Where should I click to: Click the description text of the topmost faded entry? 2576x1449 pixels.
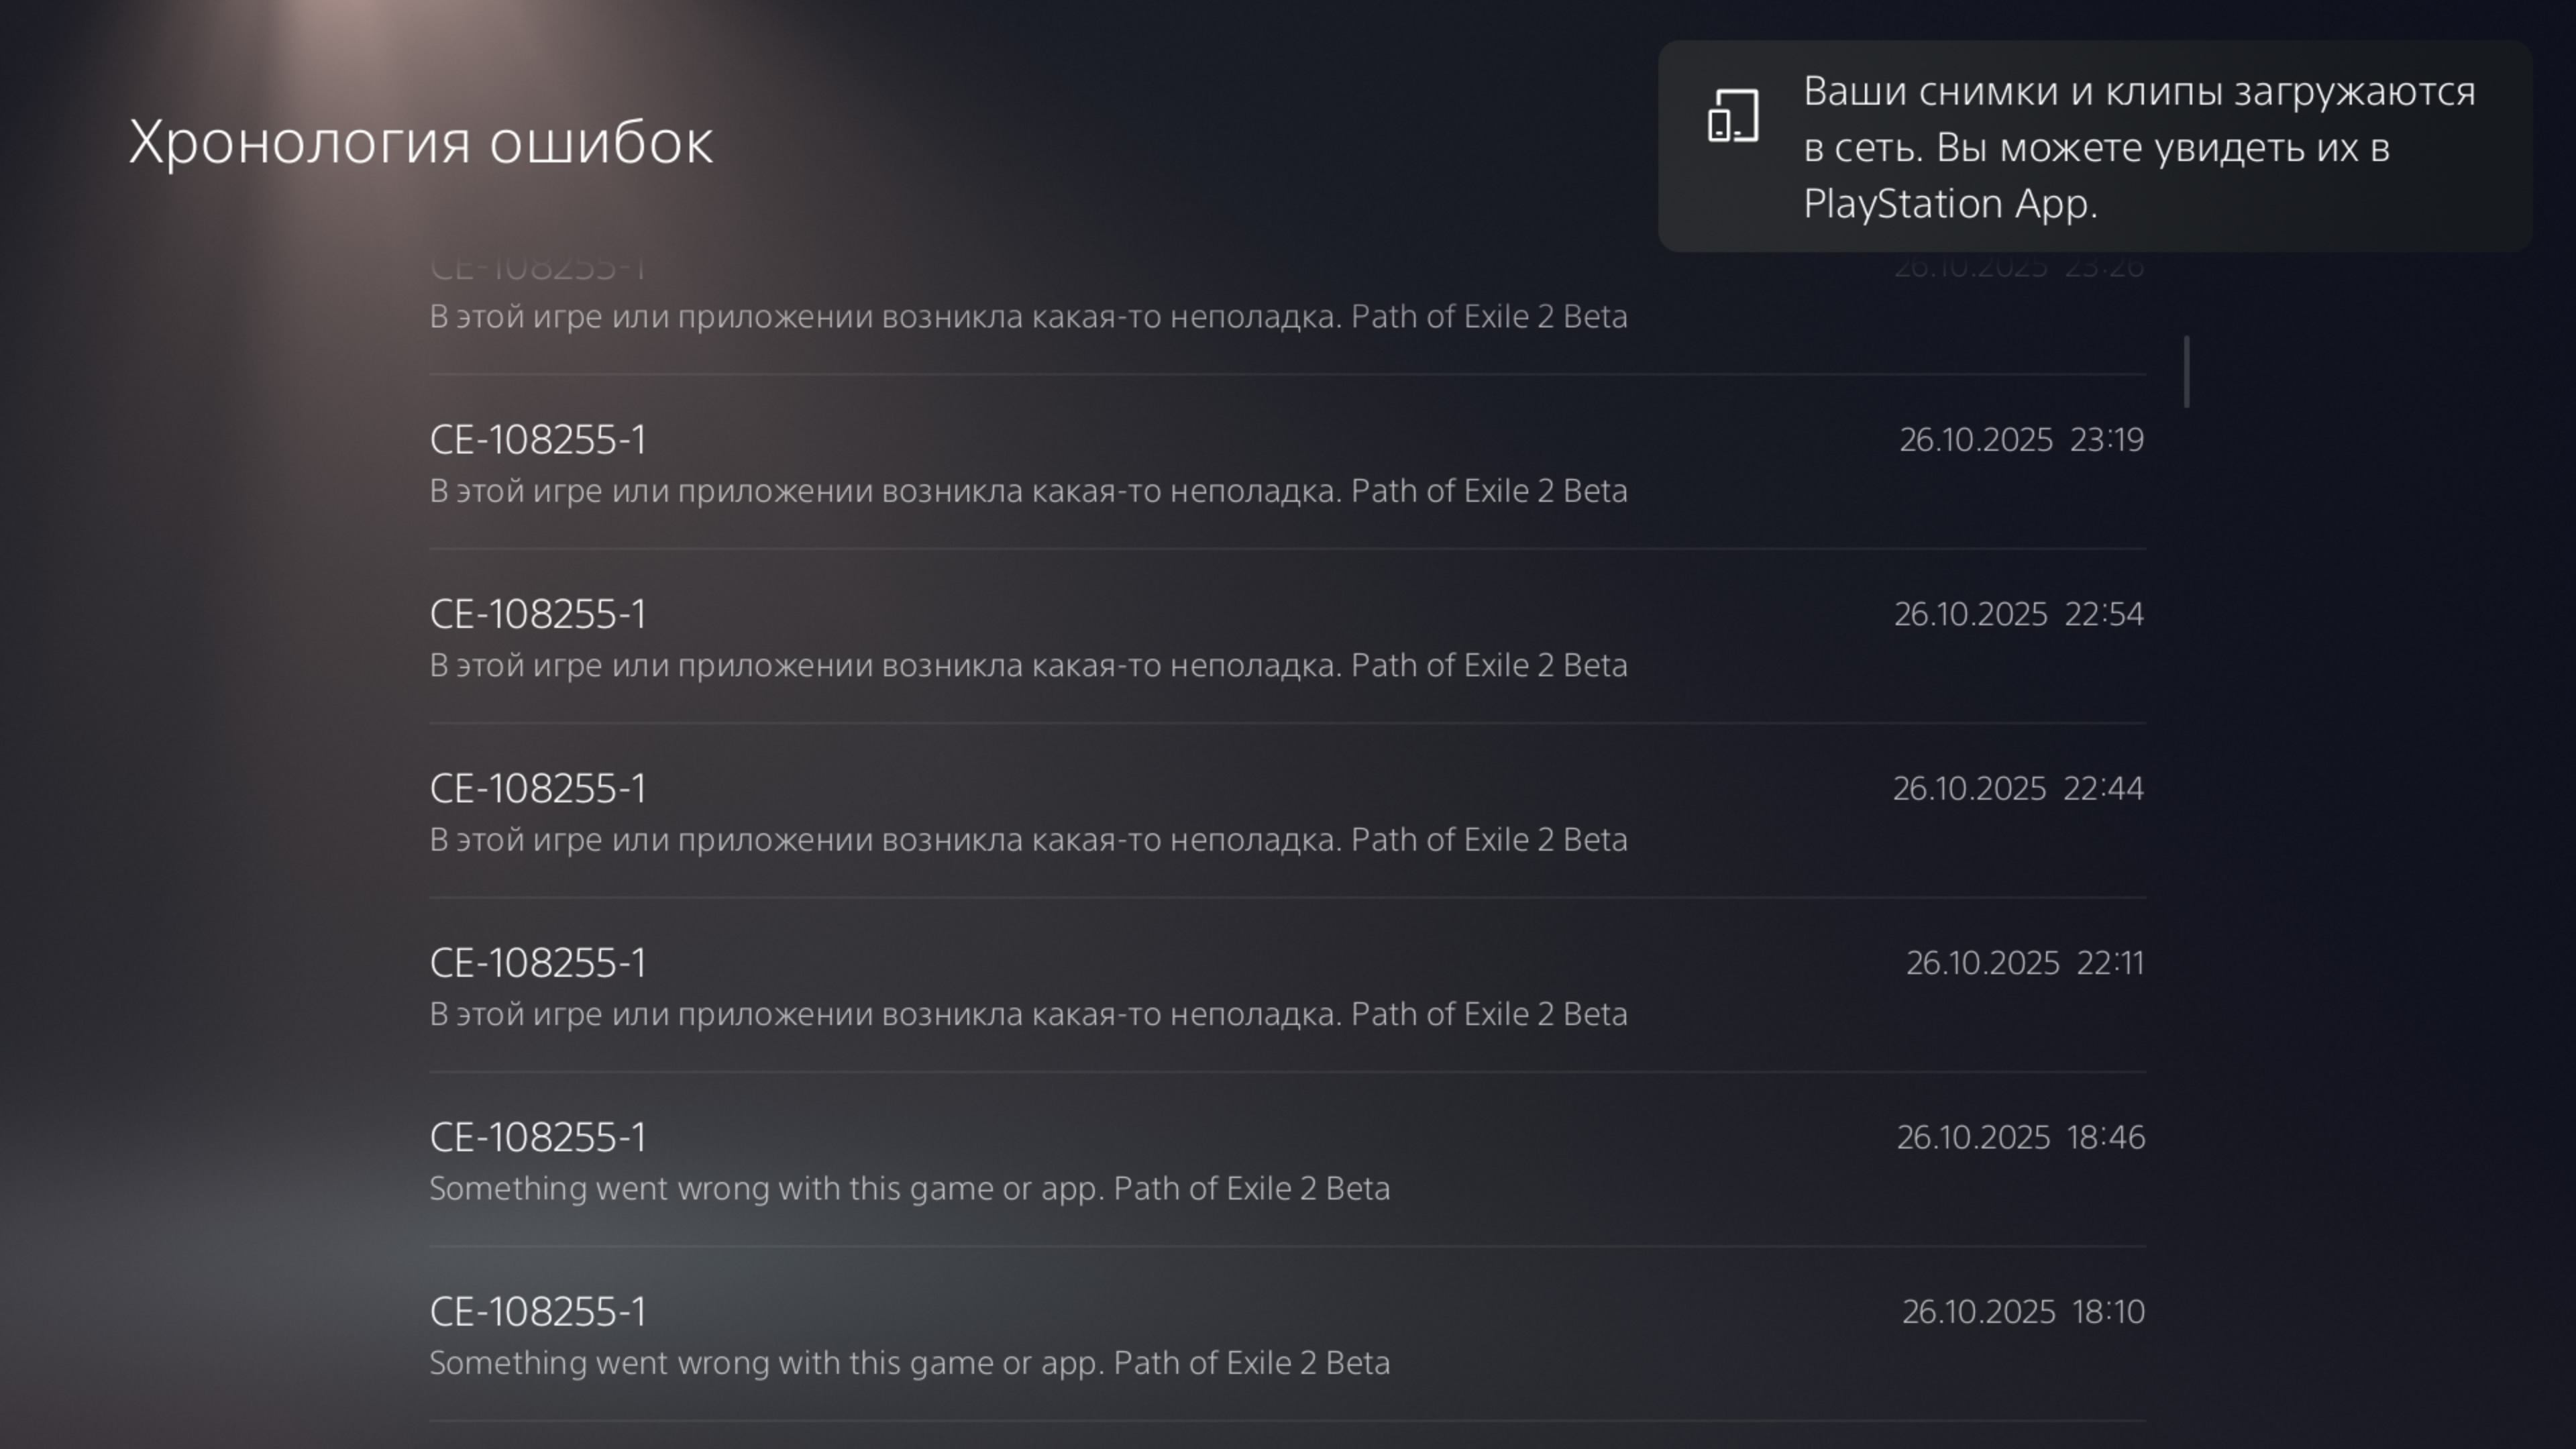pyautogui.click(x=1028, y=317)
